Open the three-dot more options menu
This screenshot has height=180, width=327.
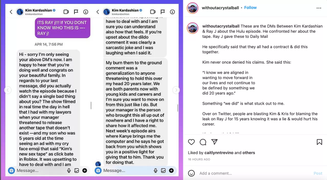[319, 8]
